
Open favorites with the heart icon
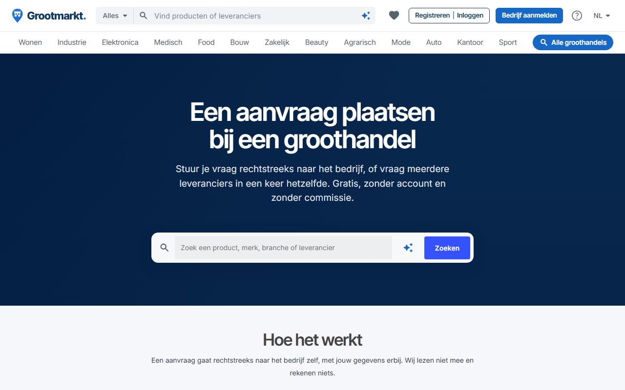point(394,16)
